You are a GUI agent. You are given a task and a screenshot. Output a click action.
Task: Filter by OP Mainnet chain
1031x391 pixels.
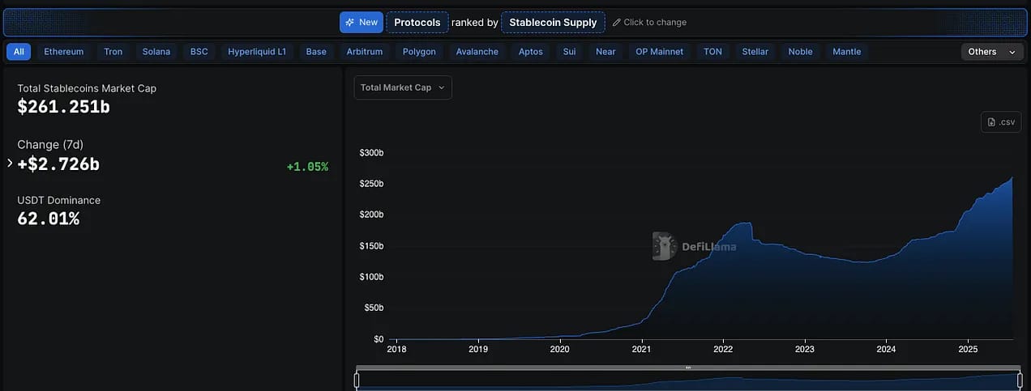click(x=659, y=52)
